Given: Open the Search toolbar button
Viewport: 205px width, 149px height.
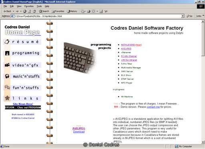Looking at the screenshot, I should point(44,11).
